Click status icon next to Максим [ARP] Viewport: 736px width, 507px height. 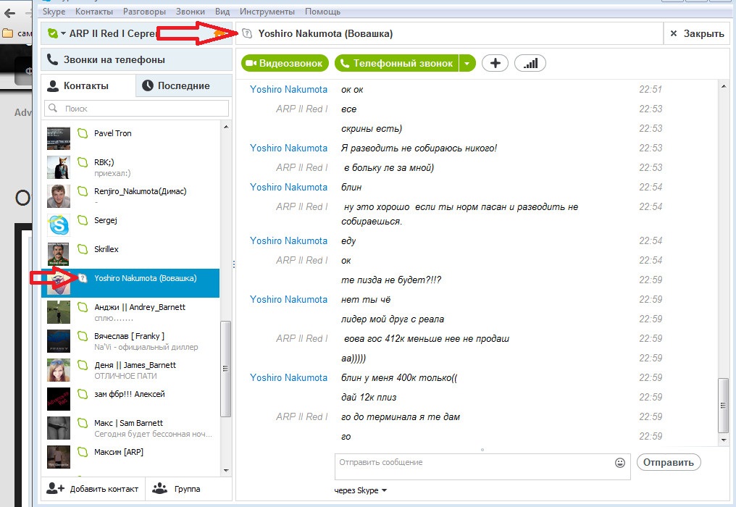point(83,452)
